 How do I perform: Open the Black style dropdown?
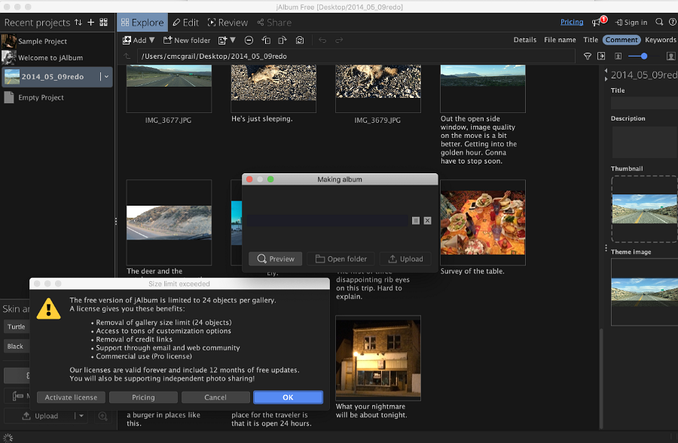pos(17,346)
